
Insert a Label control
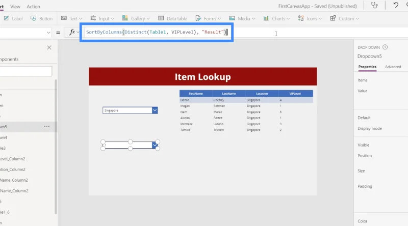[x=13, y=18]
